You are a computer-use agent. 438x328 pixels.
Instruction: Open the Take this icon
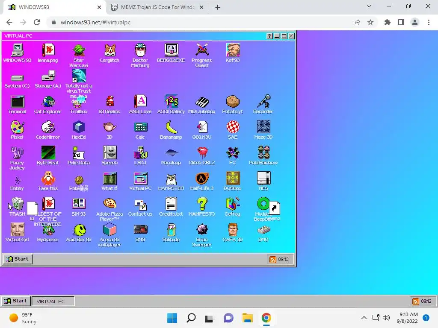pos(48,179)
